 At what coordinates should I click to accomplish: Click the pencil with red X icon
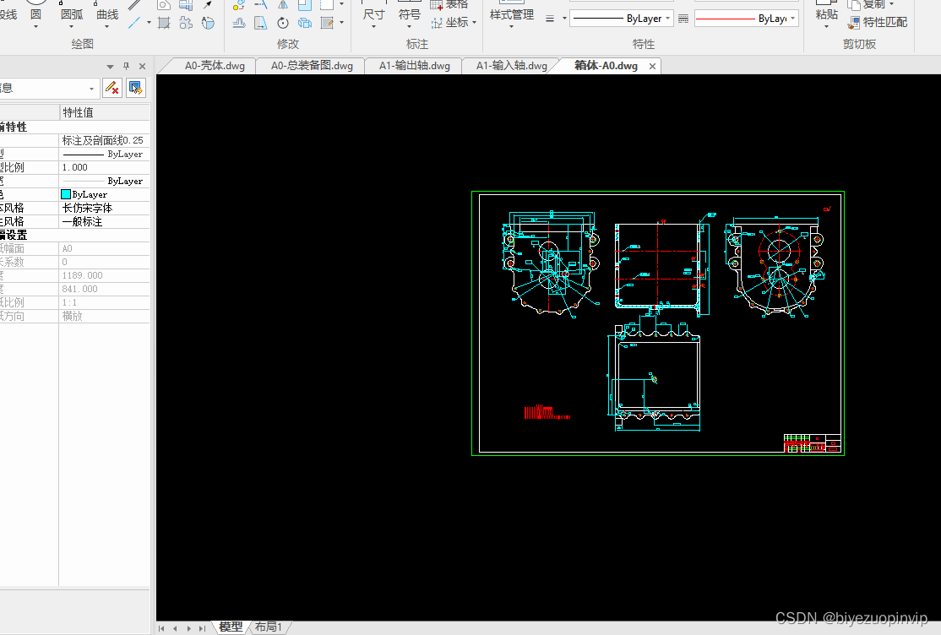pos(112,88)
